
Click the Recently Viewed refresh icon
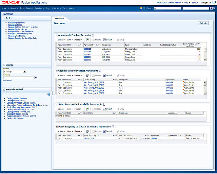(49, 94)
